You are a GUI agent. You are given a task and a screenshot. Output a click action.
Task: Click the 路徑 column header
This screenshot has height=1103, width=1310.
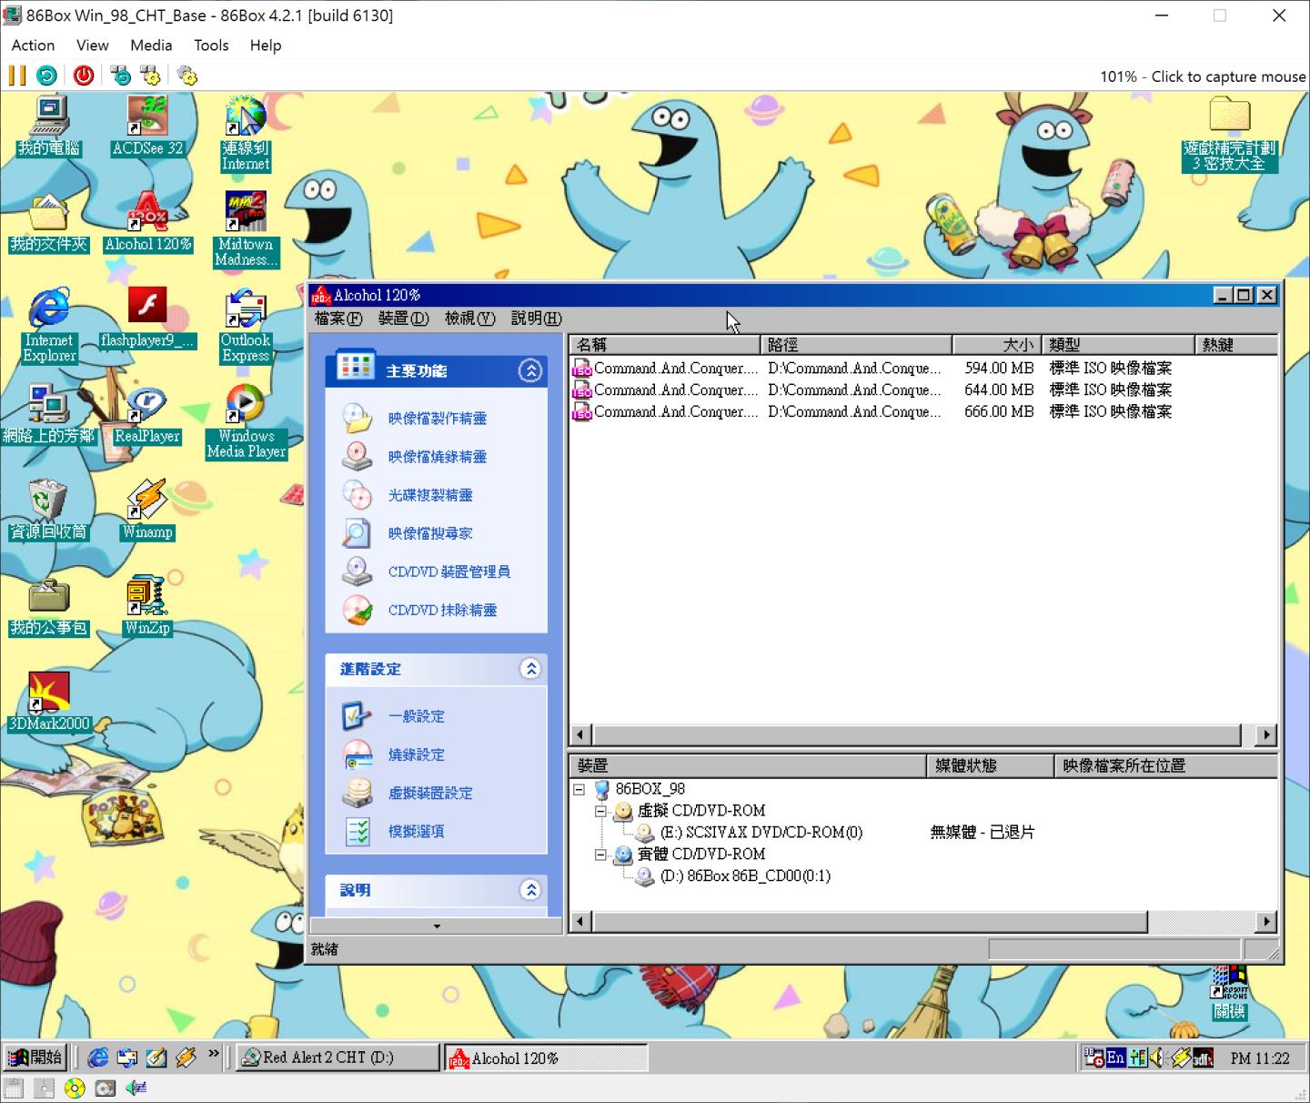click(x=855, y=345)
